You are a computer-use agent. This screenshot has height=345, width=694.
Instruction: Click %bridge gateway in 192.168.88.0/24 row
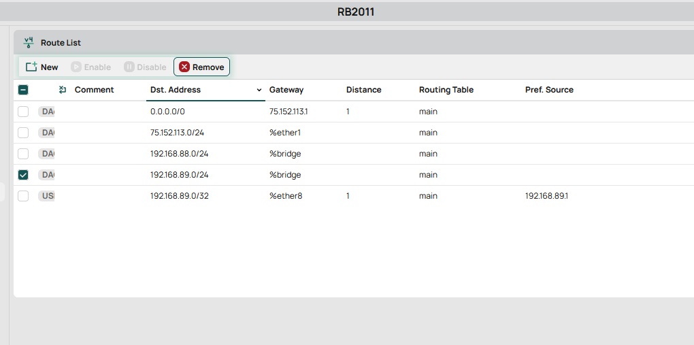[285, 154]
